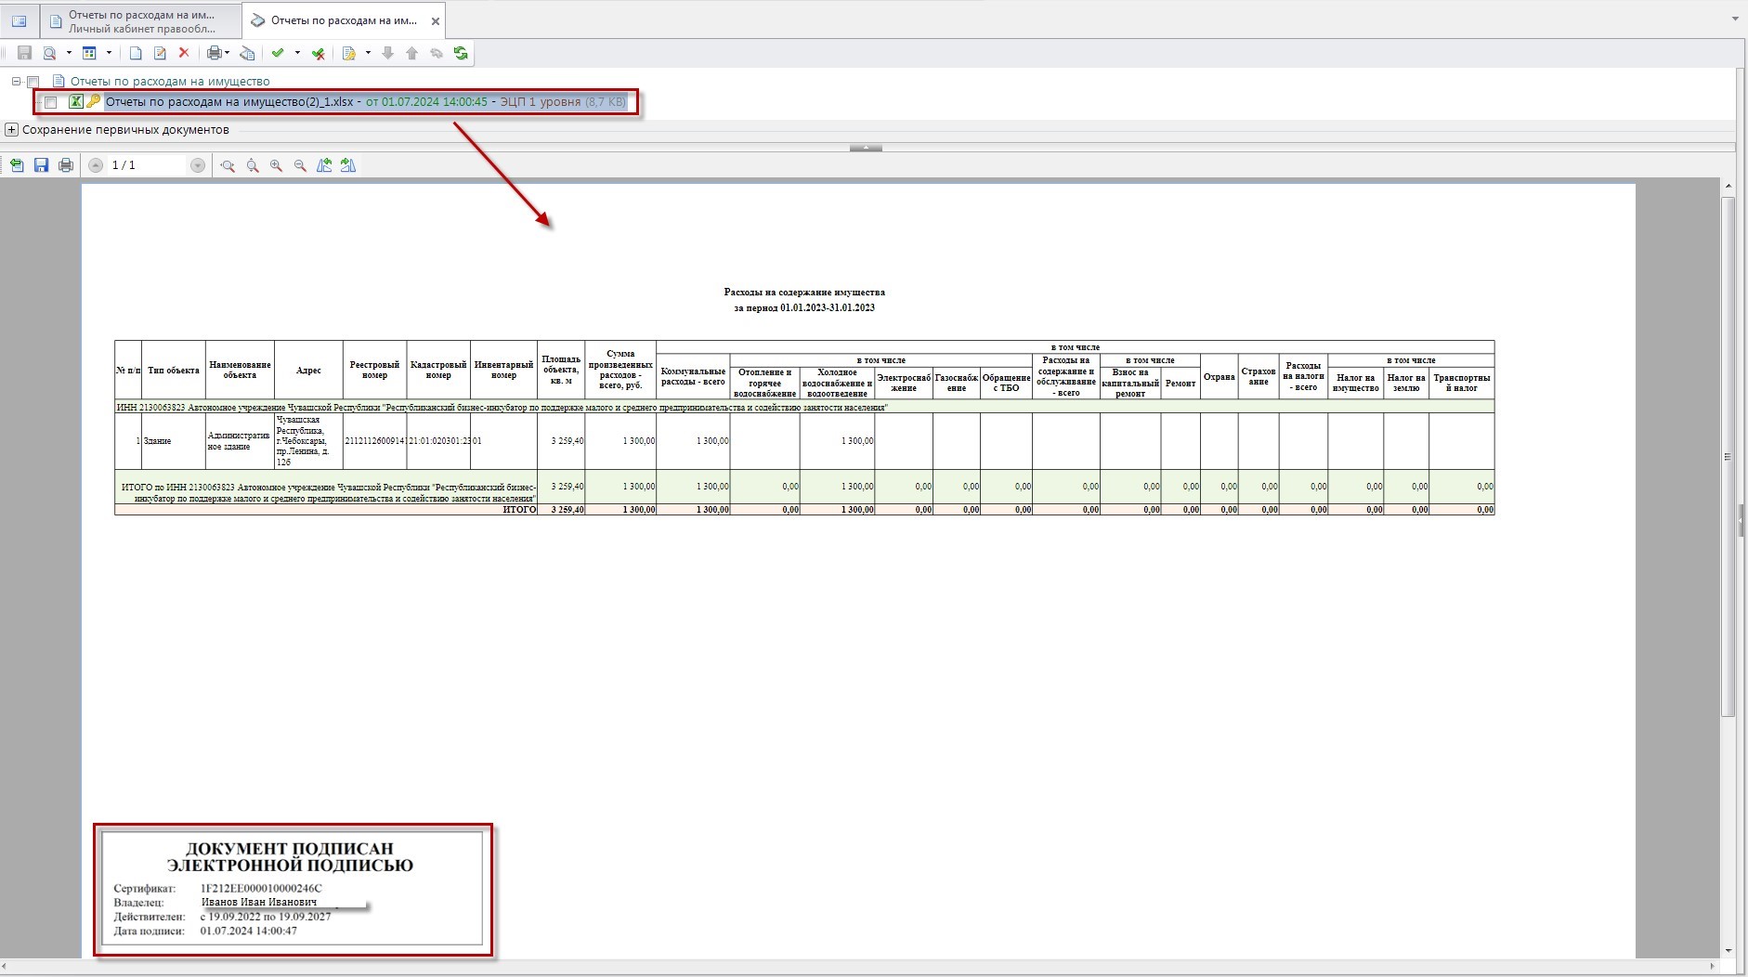Screen dimensions: 1748x977
Task: Save previewed document using blue disk icon
Action: tap(41, 165)
